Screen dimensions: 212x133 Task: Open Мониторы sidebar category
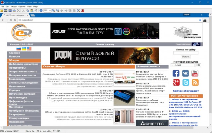pos(24,107)
